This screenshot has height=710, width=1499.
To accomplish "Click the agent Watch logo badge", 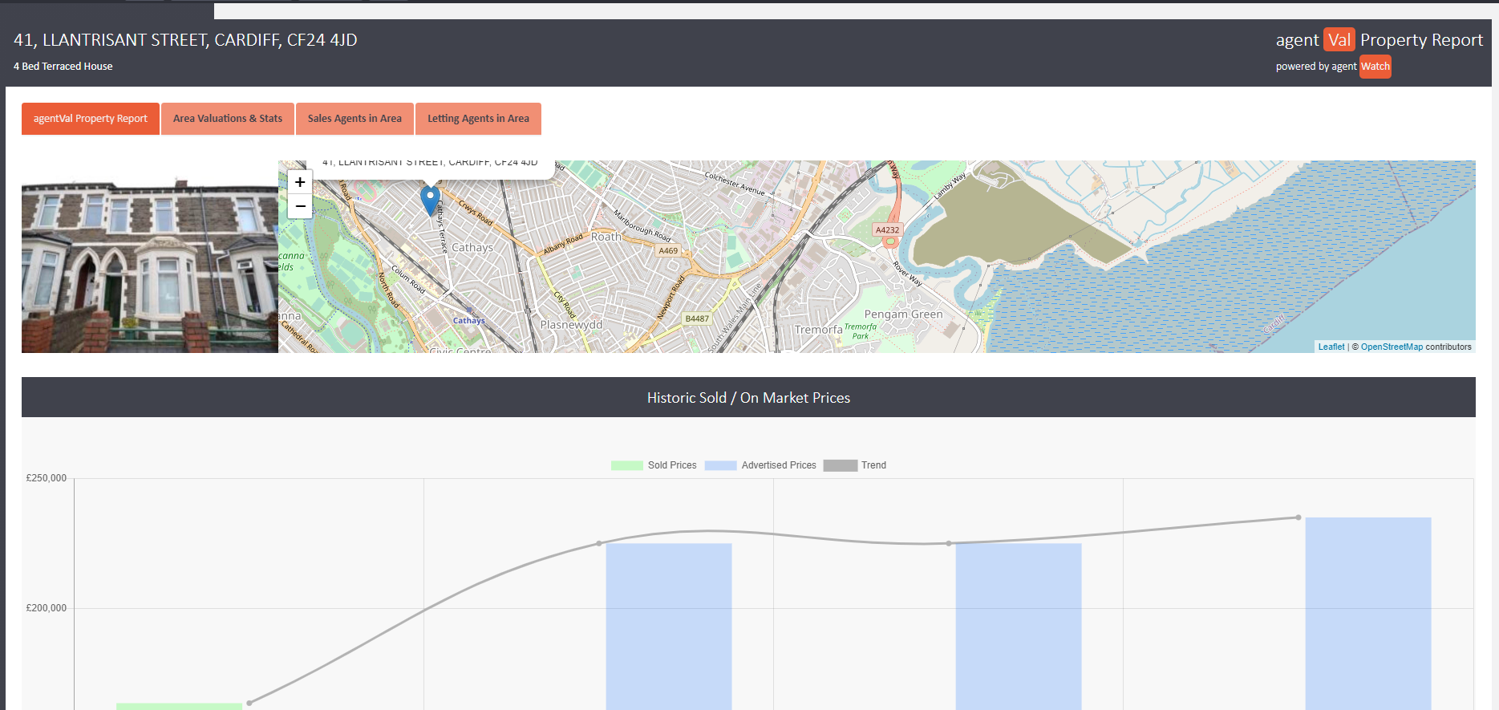I will click(1375, 67).
